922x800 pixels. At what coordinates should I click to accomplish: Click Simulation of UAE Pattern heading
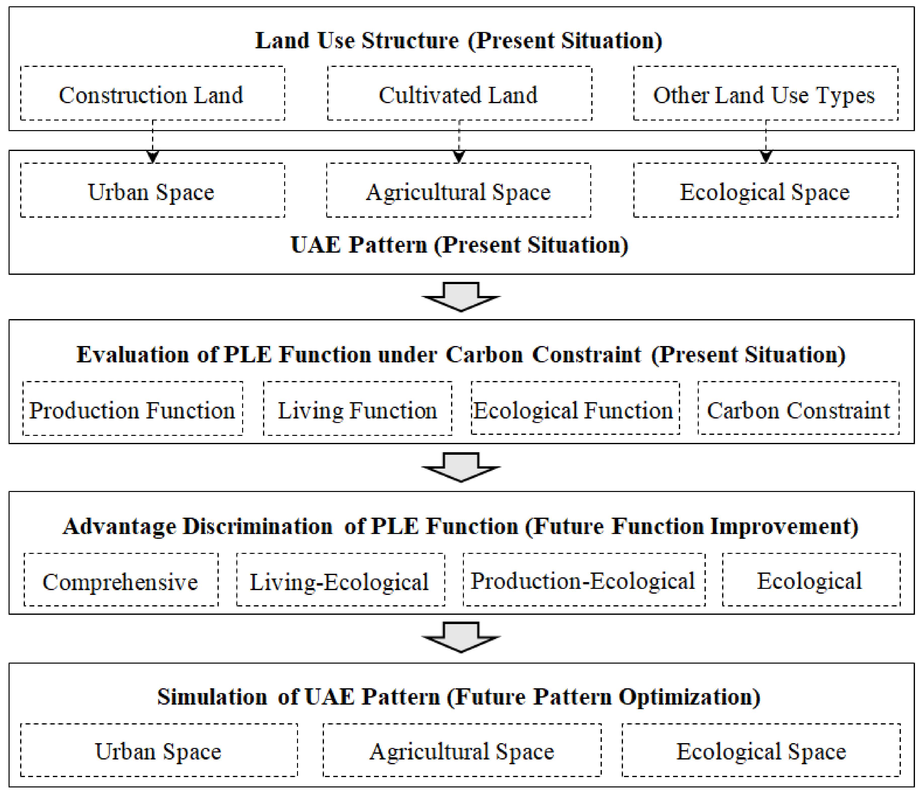(459, 697)
